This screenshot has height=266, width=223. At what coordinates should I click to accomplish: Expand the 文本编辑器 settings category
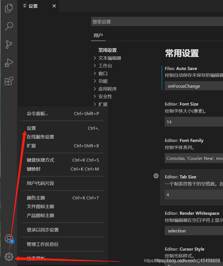point(110,58)
